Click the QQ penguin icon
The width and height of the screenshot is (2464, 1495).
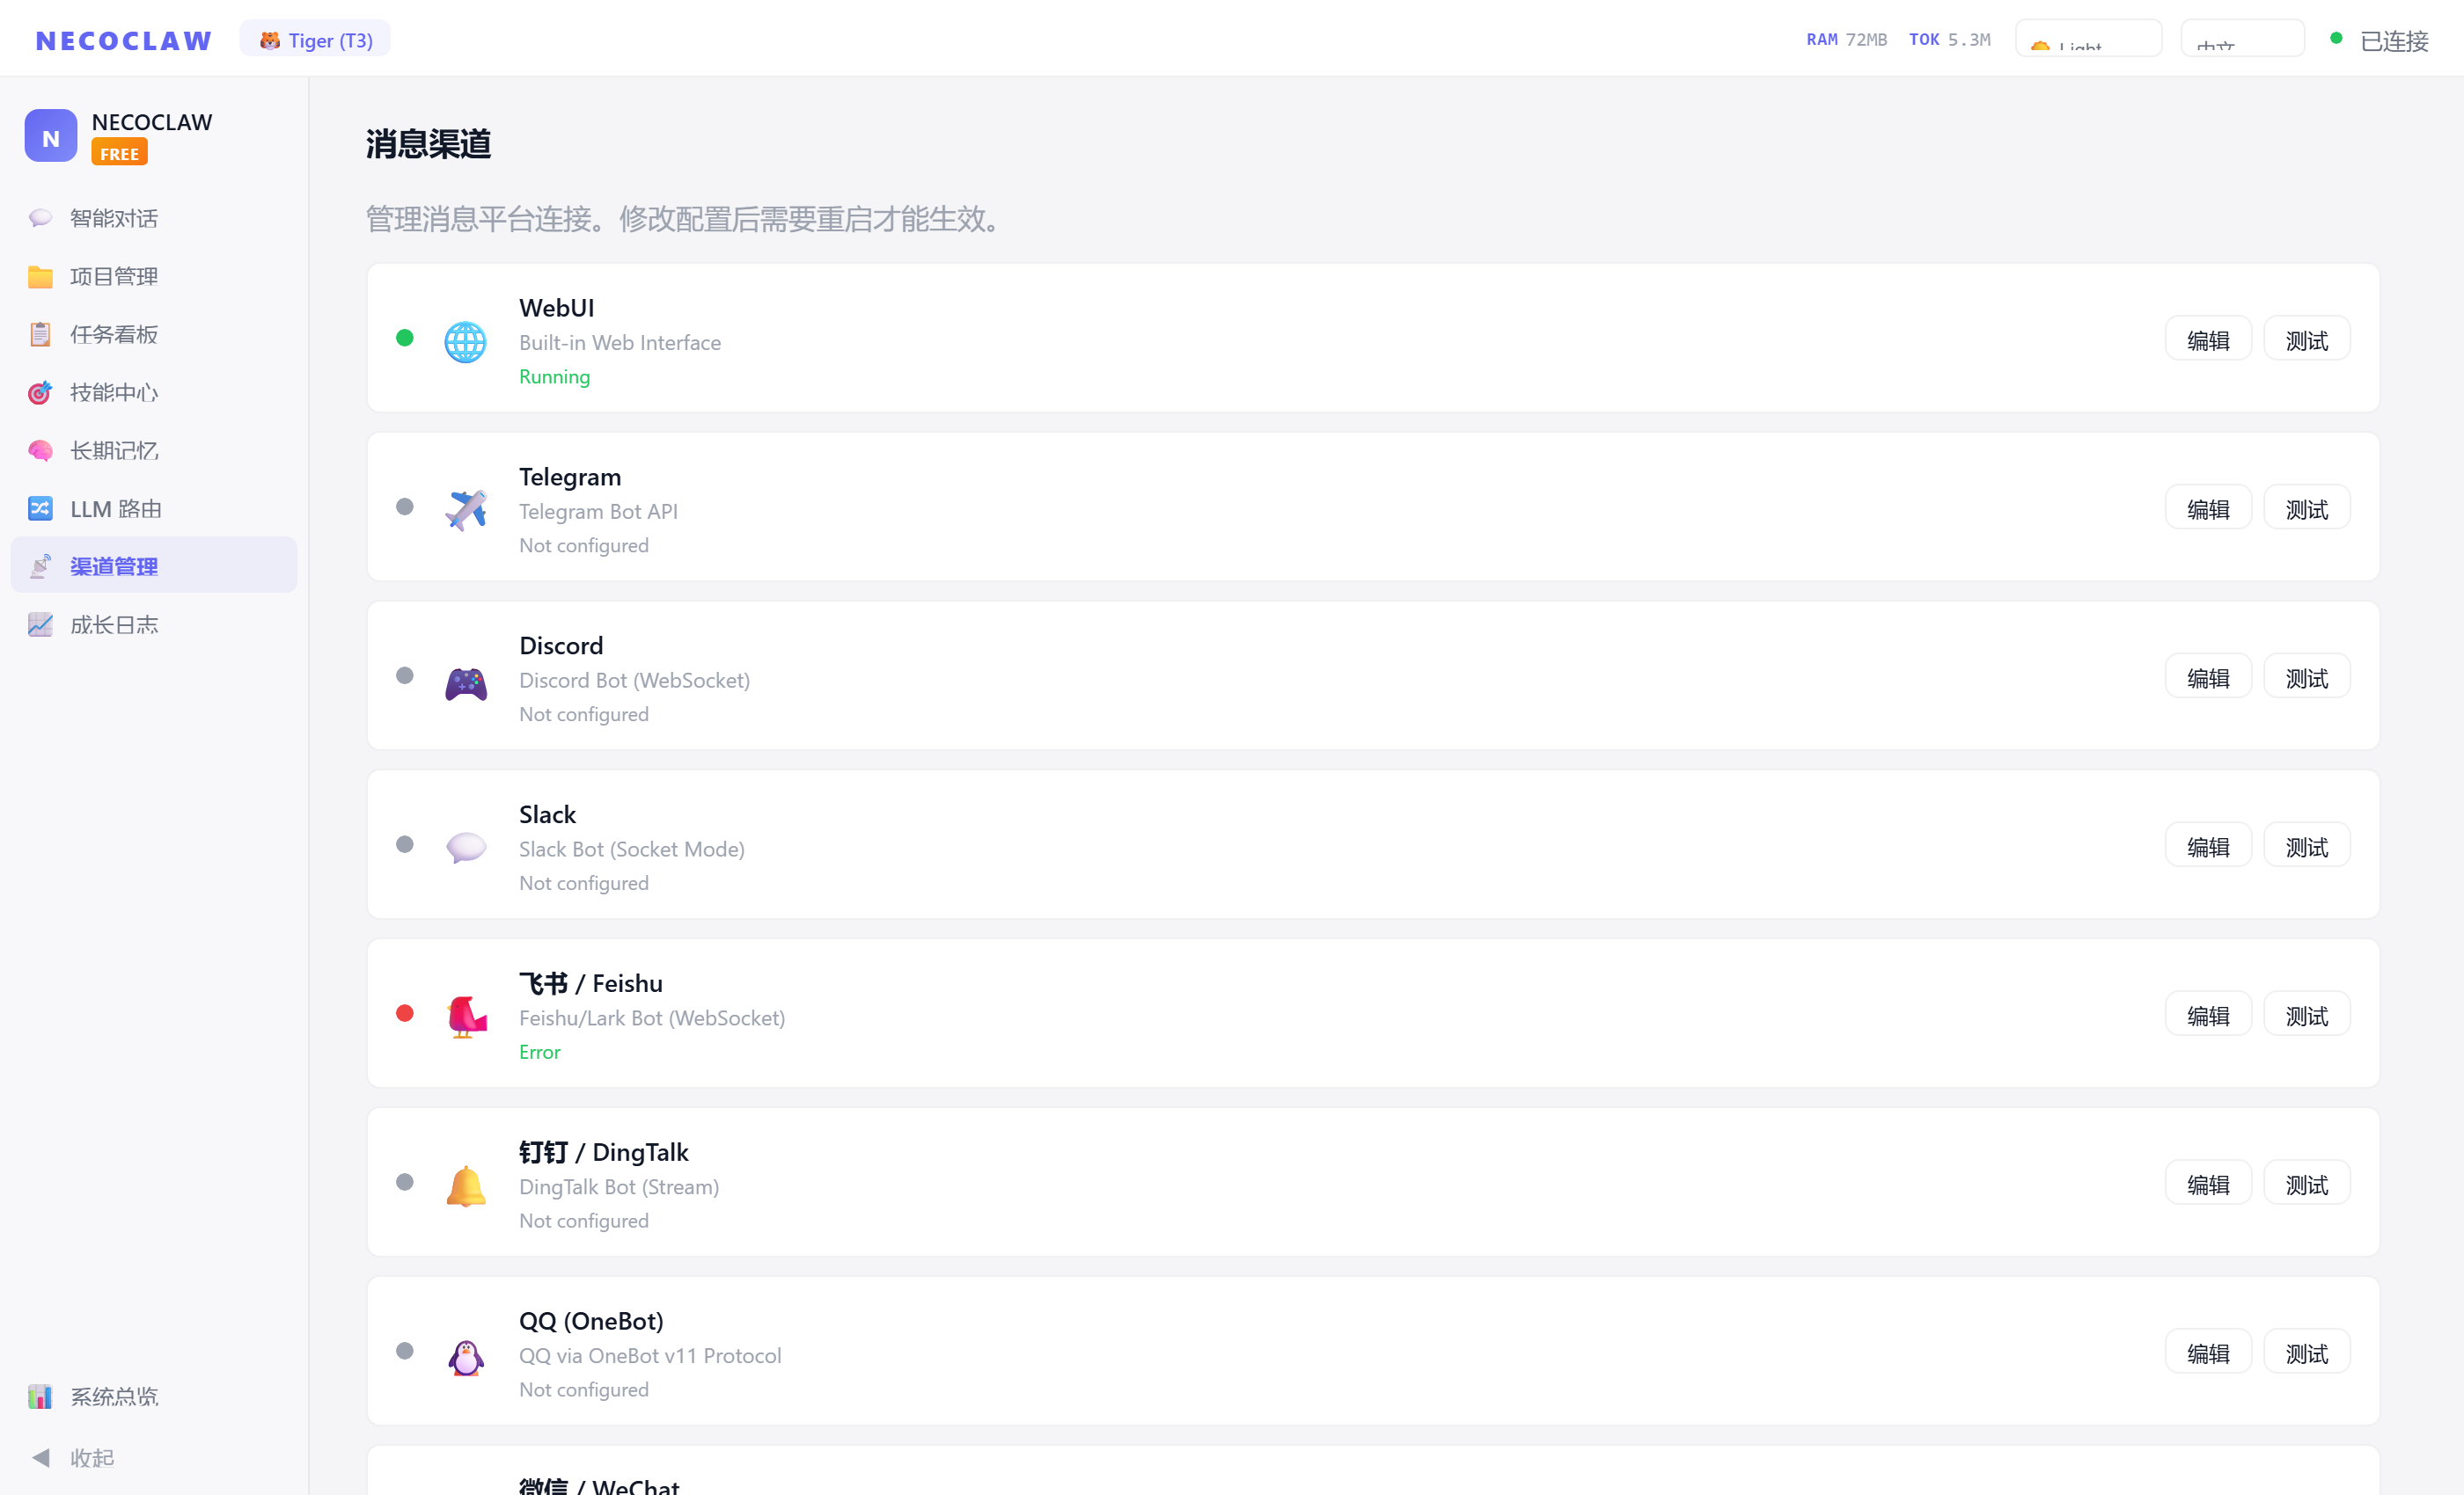465,1356
